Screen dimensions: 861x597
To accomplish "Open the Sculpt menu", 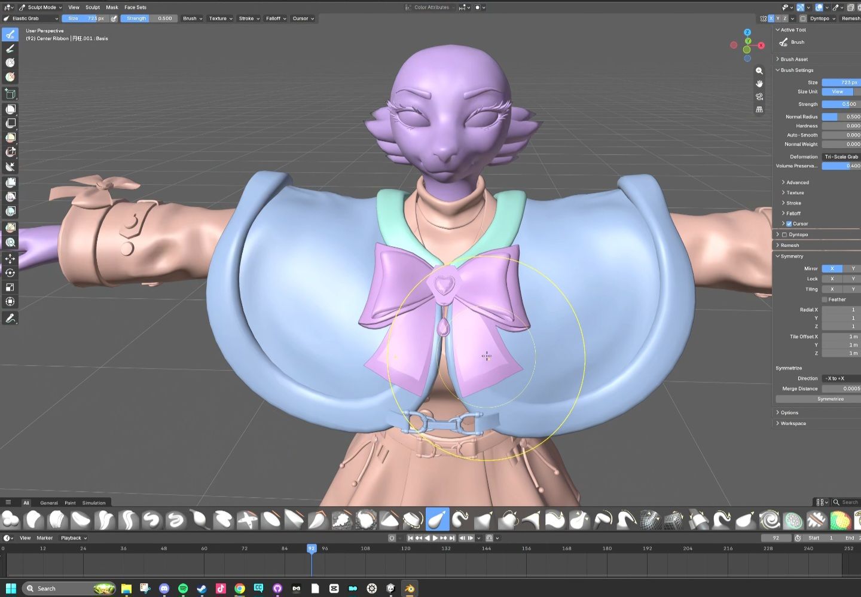I will pos(93,7).
